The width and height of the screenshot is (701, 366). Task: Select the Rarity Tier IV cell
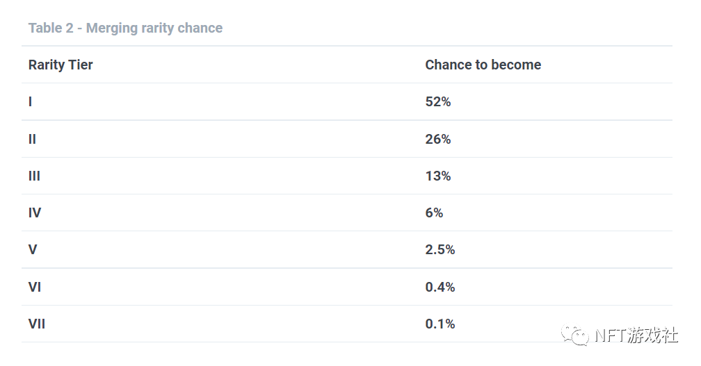(x=35, y=213)
